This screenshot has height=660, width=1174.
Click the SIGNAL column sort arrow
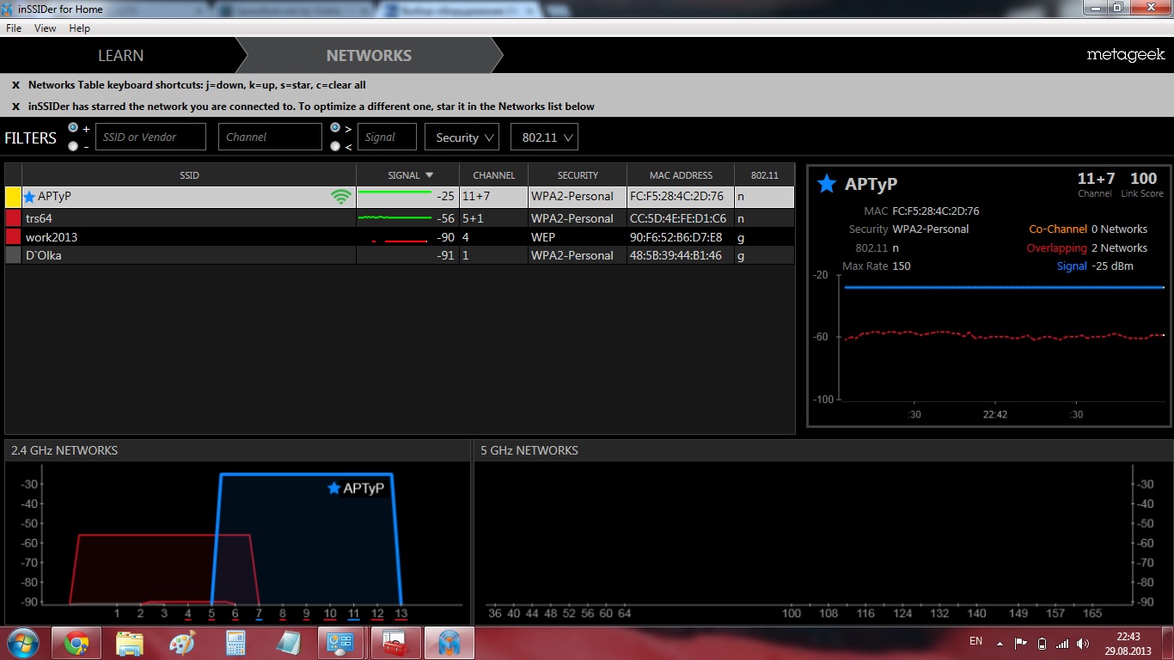click(430, 175)
